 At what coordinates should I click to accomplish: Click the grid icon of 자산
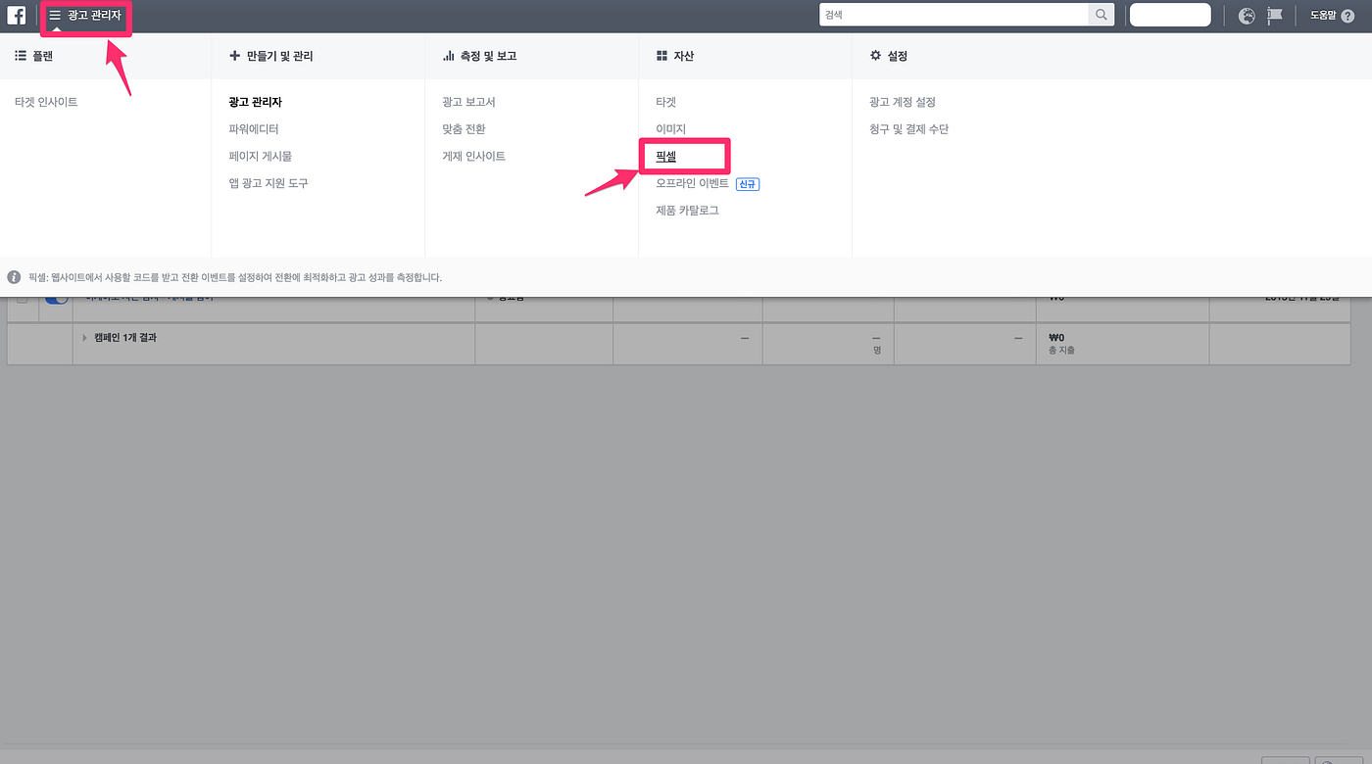661,56
